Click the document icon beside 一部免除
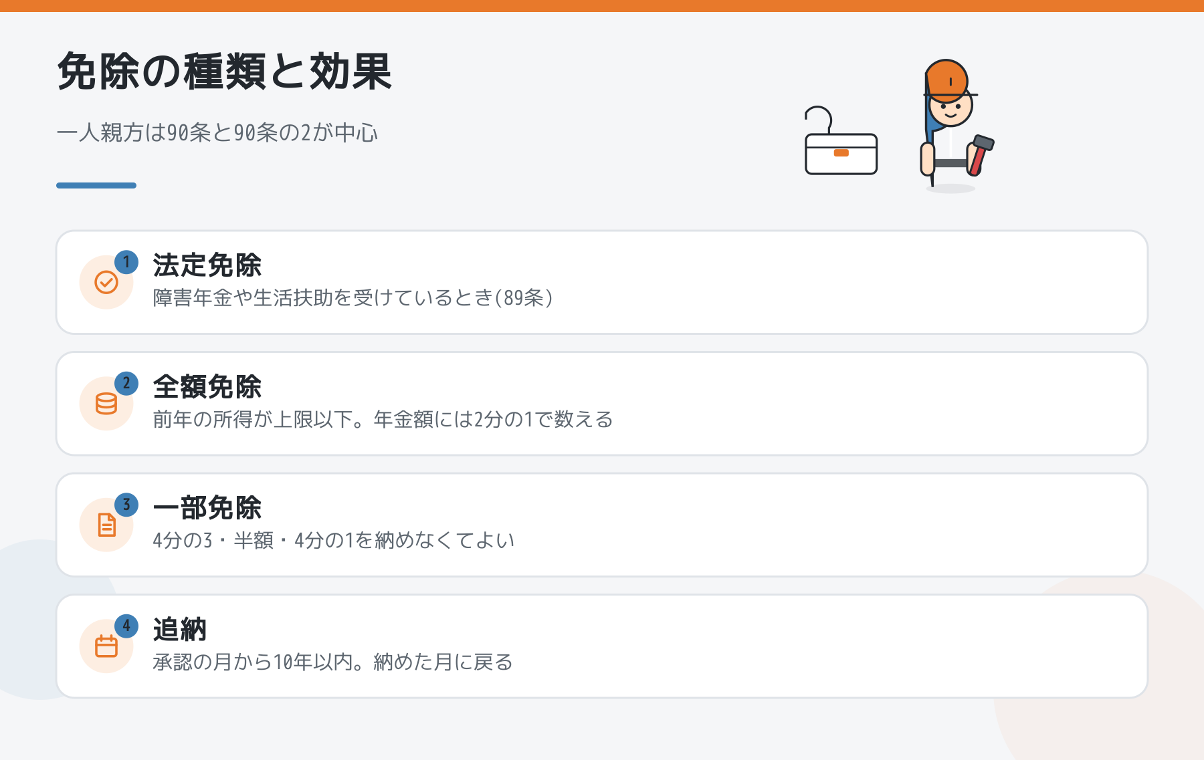The height and width of the screenshot is (760, 1204). tap(106, 525)
